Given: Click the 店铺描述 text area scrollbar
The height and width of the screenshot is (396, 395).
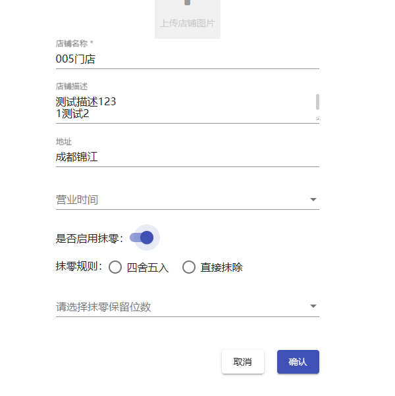Looking at the screenshot, I should click(317, 102).
